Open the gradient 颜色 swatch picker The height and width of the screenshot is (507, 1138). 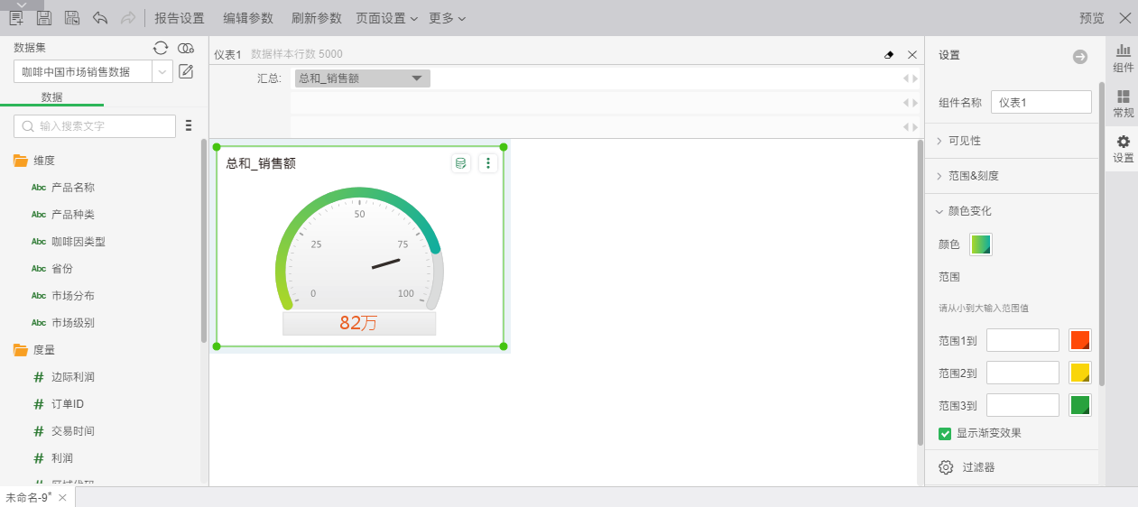click(981, 244)
